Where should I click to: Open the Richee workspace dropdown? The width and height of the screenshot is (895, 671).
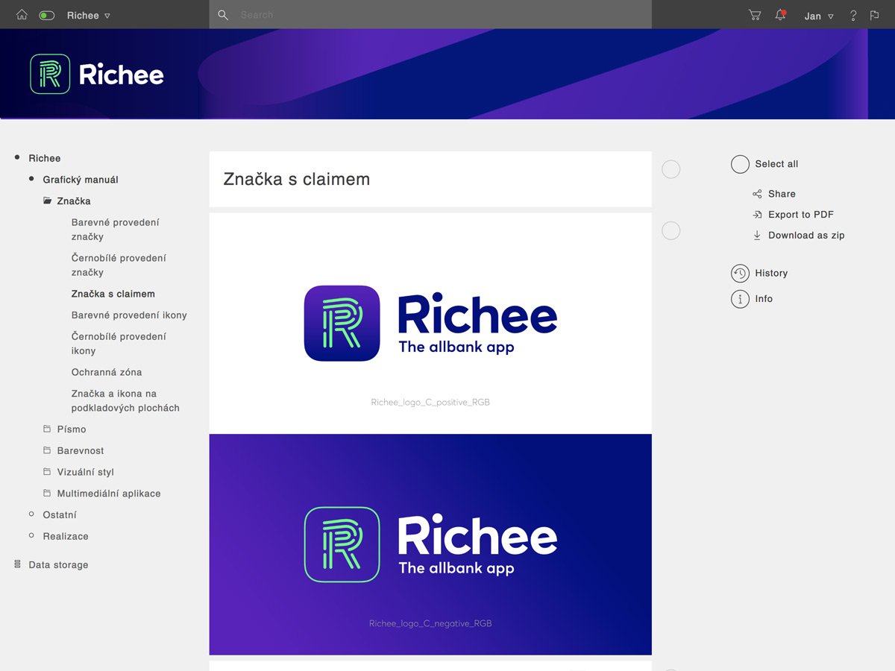click(x=89, y=16)
